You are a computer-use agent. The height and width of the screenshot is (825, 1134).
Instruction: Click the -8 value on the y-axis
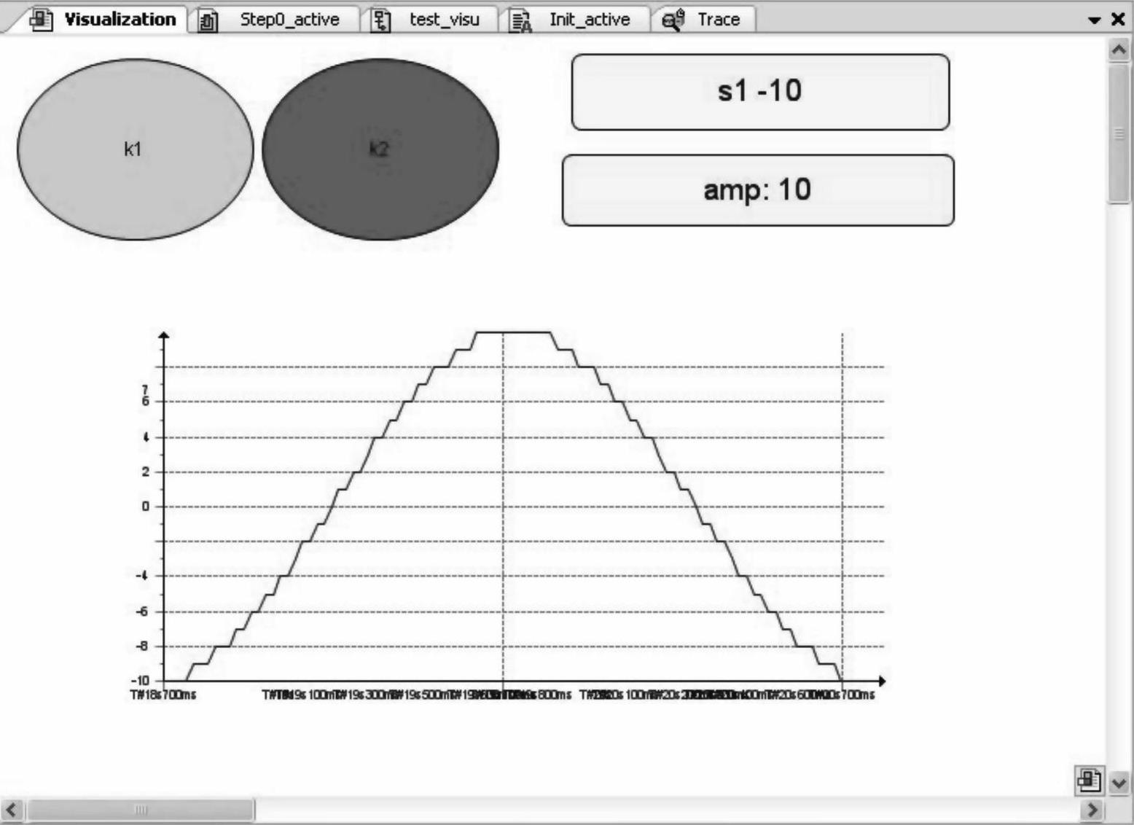(143, 646)
